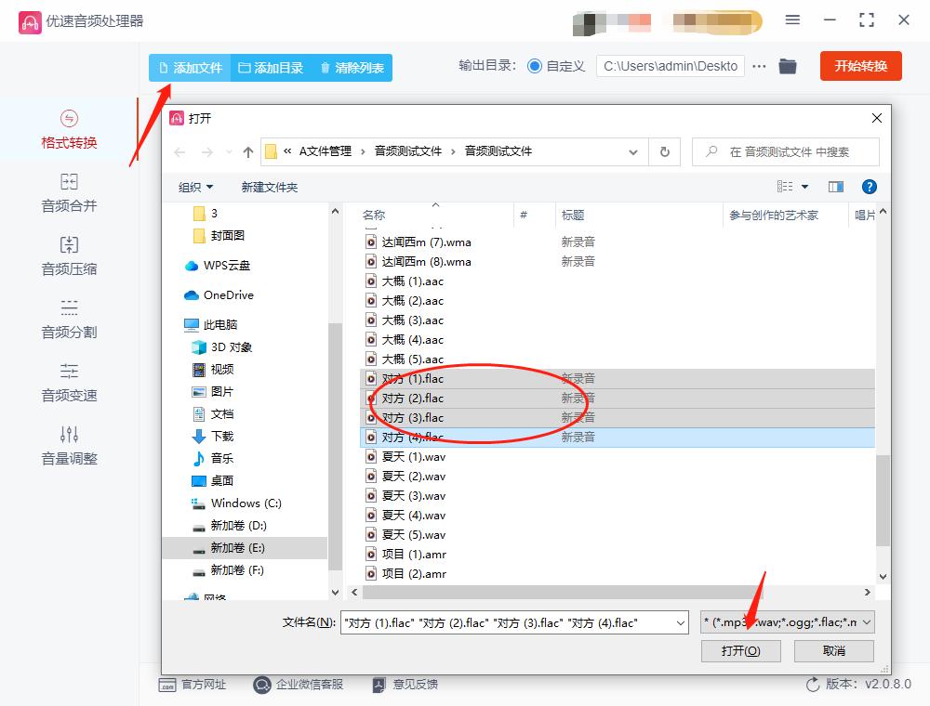Click the 企业微信客服 icon at the bottom
Viewport: 930px width, 706px height.
pyautogui.click(x=261, y=685)
